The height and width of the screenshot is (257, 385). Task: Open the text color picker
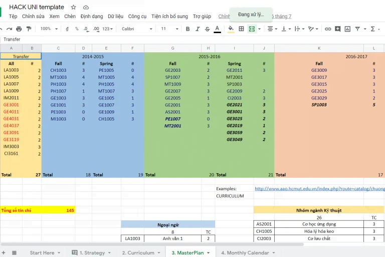point(217,29)
